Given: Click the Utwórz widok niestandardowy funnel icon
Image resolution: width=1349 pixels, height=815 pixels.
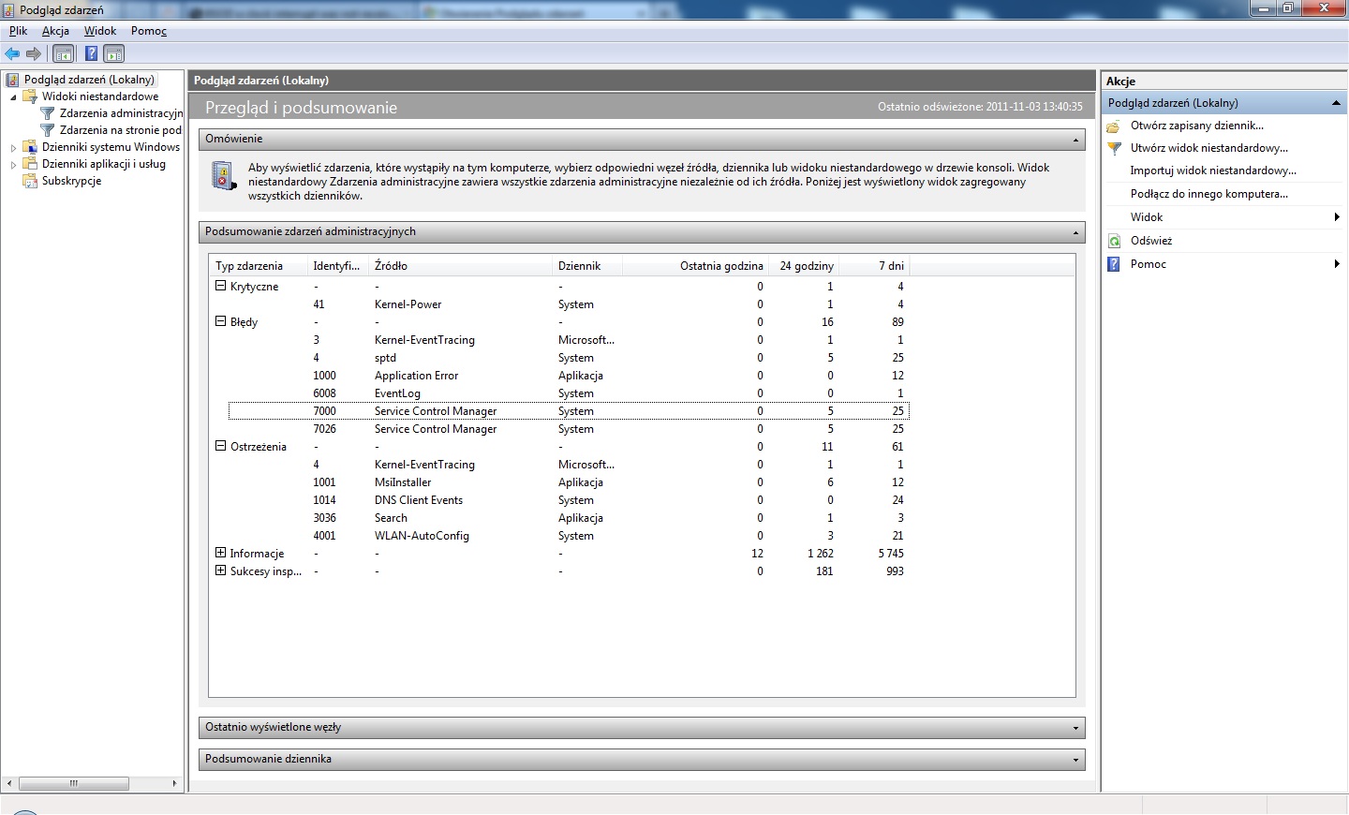Looking at the screenshot, I should pos(1113,148).
